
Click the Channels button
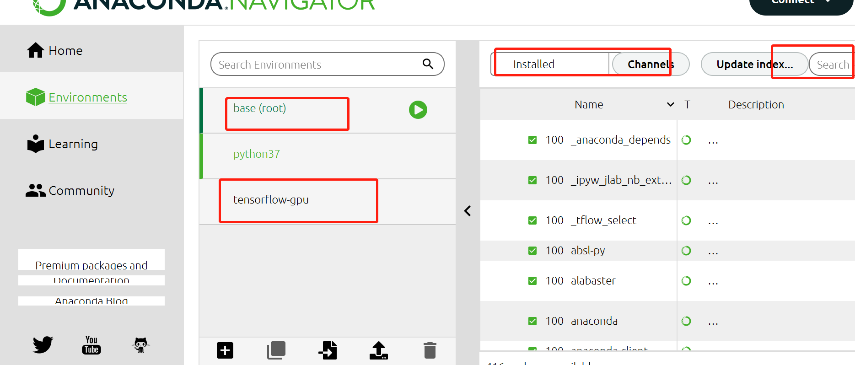pyautogui.click(x=651, y=64)
